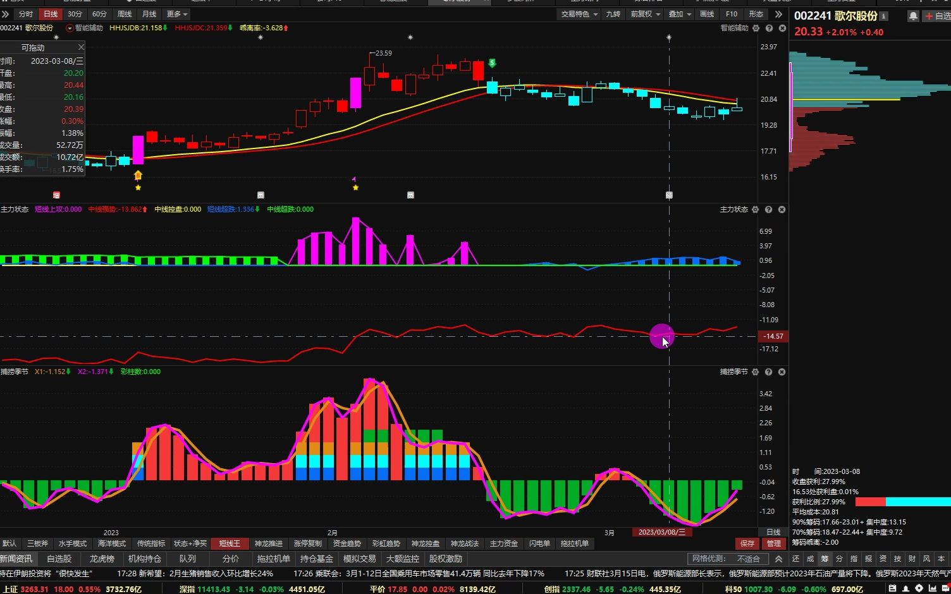This screenshot has width=951, height=594.
Task: Select the 筹 chip distribution side tab
Action: tap(825, 559)
